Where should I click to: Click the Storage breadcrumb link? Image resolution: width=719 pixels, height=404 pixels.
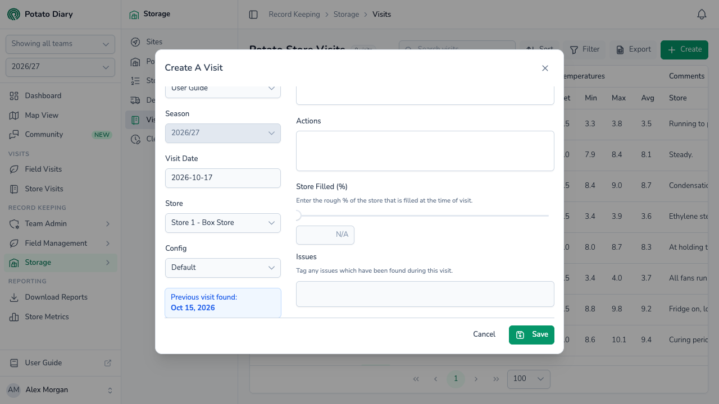(x=346, y=15)
